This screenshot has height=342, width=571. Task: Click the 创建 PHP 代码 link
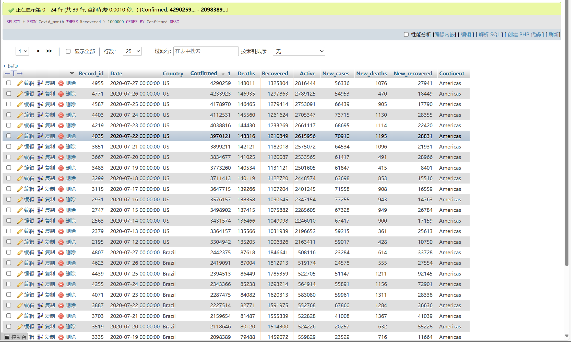pyautogui.click(x=524, y=35)
